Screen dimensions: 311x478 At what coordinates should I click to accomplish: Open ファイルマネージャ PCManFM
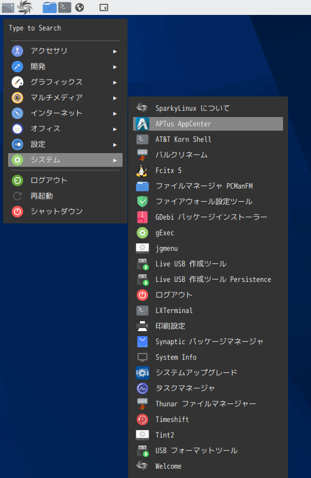[x=208, y=186]
